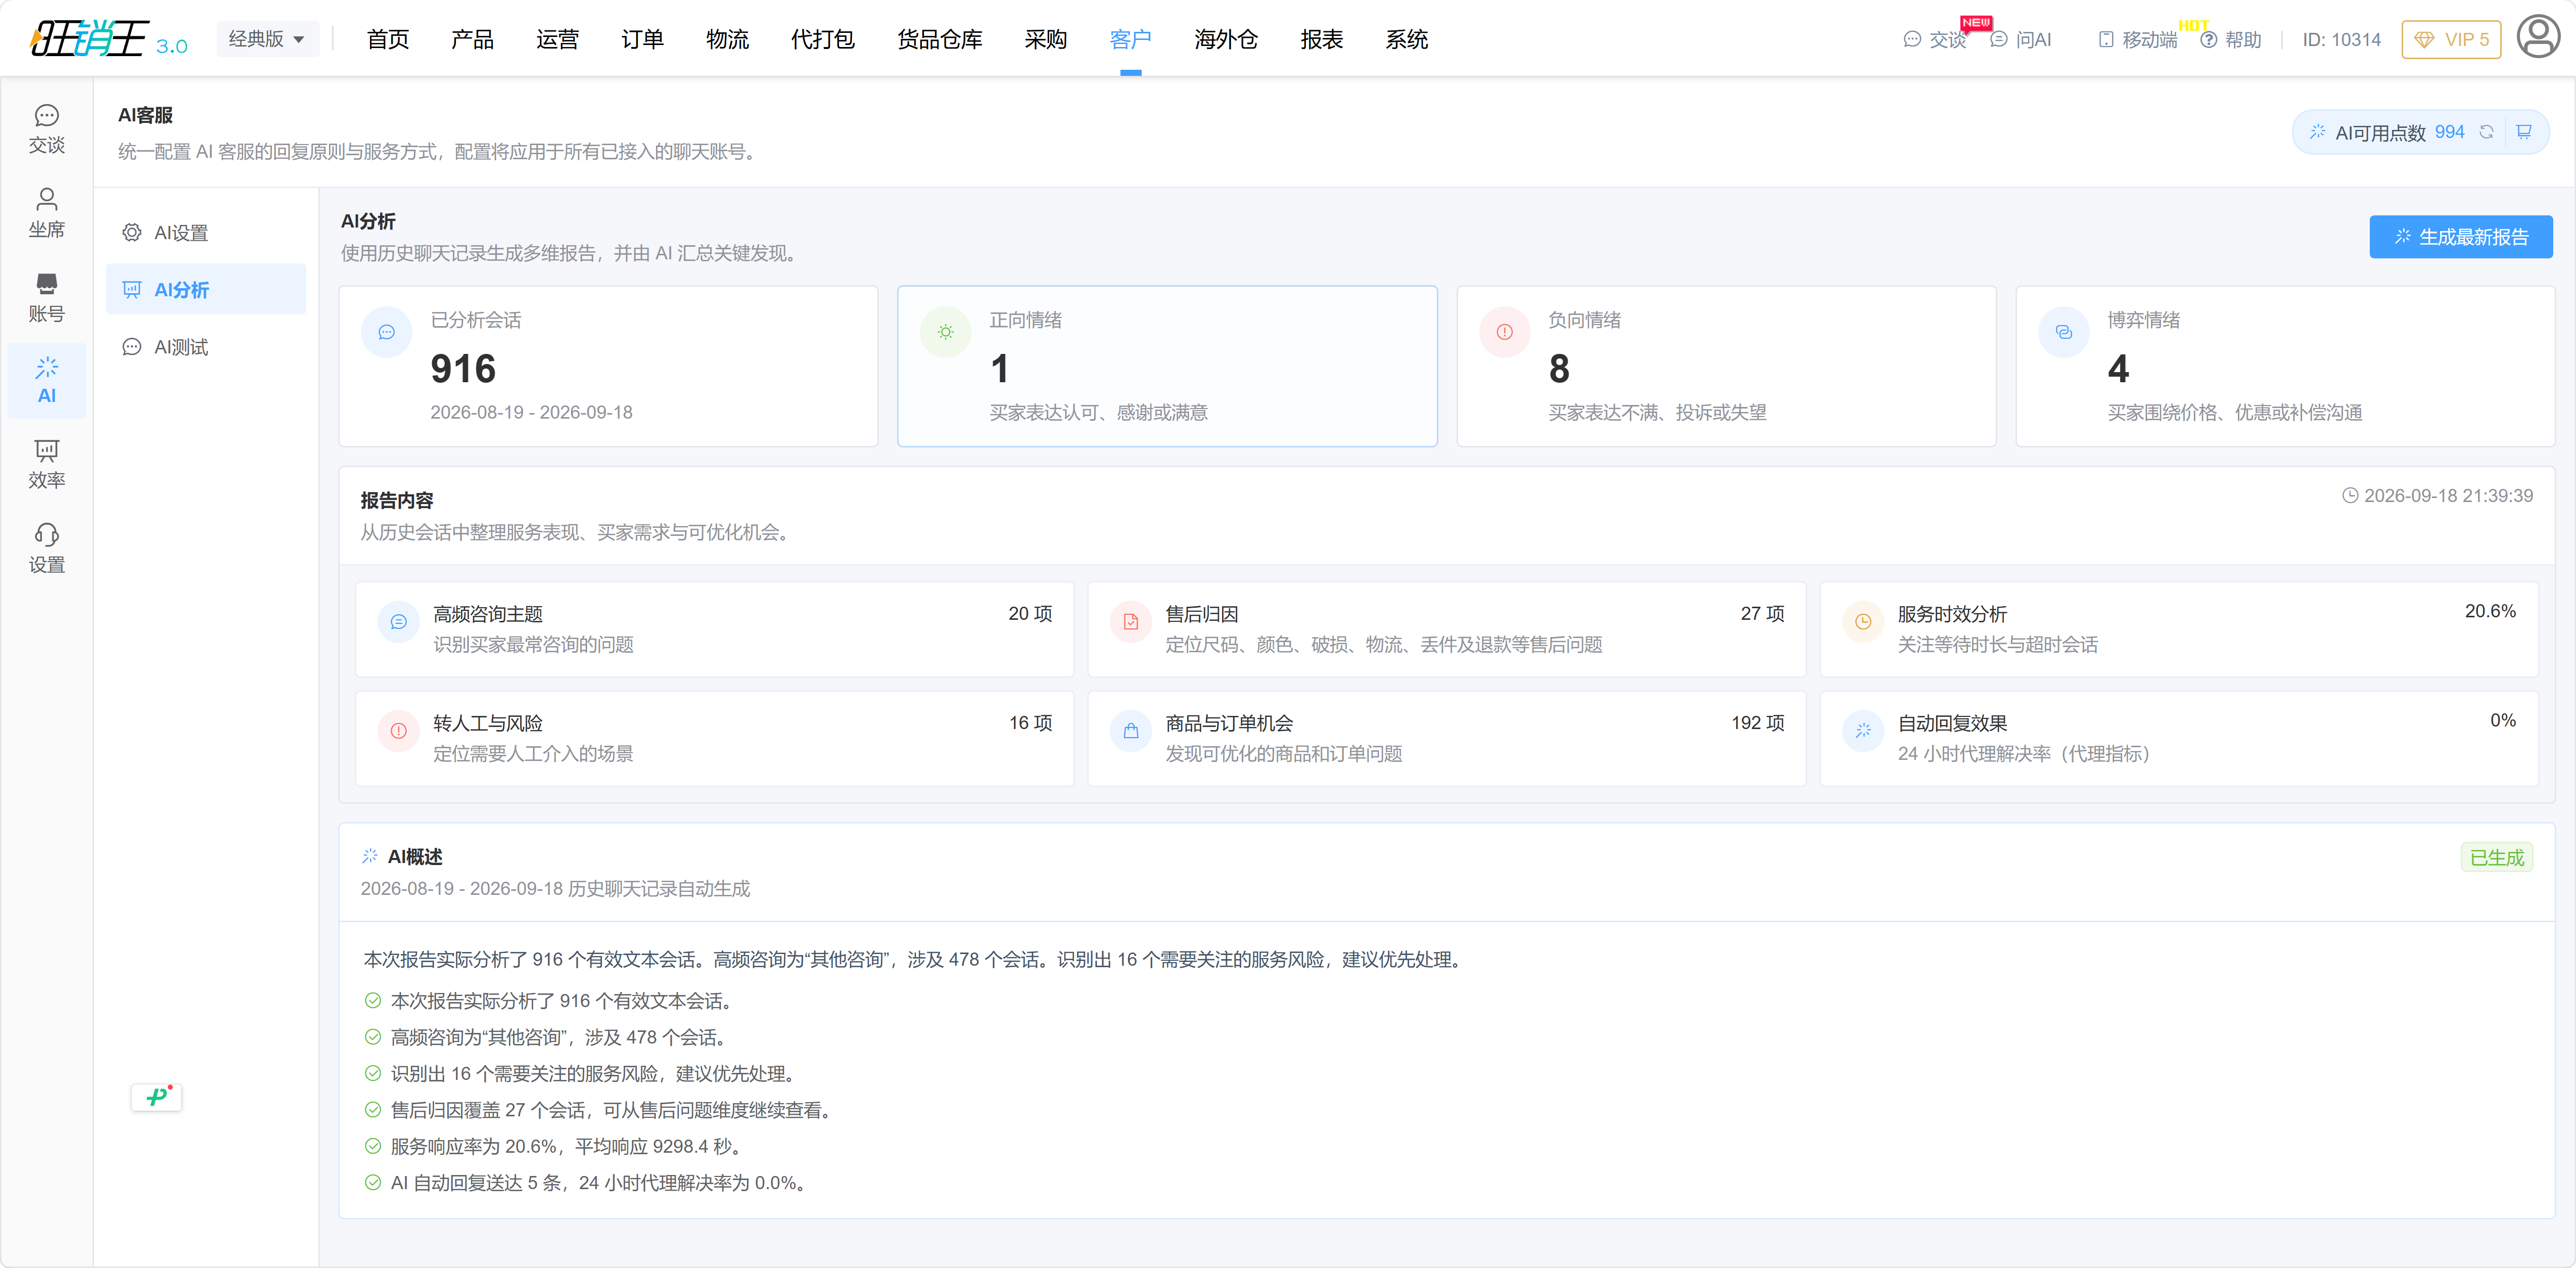Open the 账号 accounts sidebar icon

46,297
